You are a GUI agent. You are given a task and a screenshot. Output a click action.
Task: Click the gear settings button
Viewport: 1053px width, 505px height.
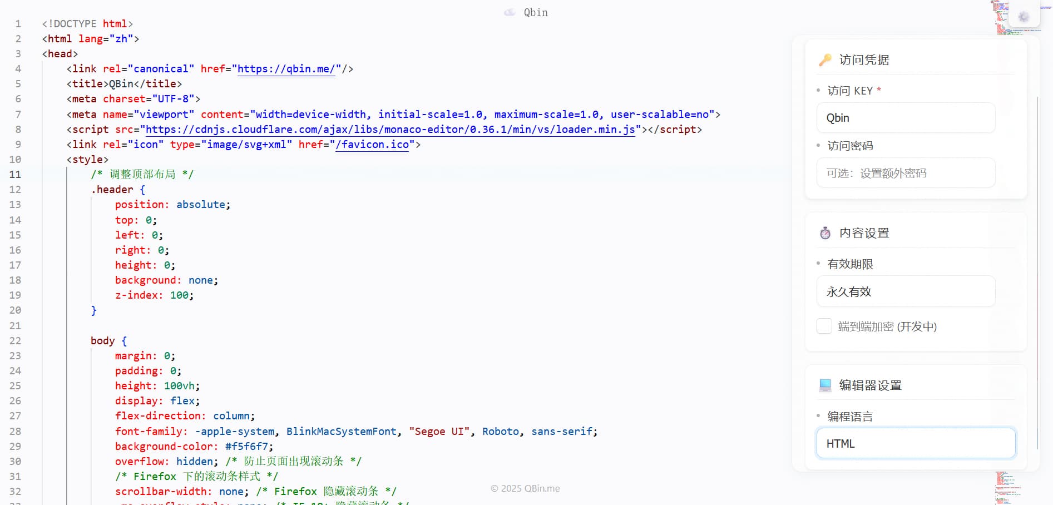point(1024,17)
